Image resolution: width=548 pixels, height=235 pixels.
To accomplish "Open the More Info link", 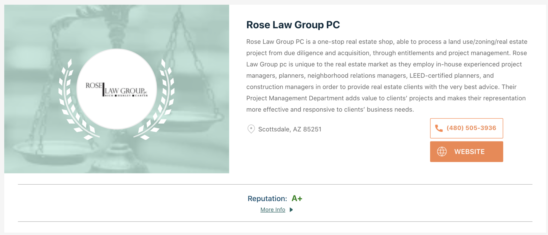I will click(273, 210).
